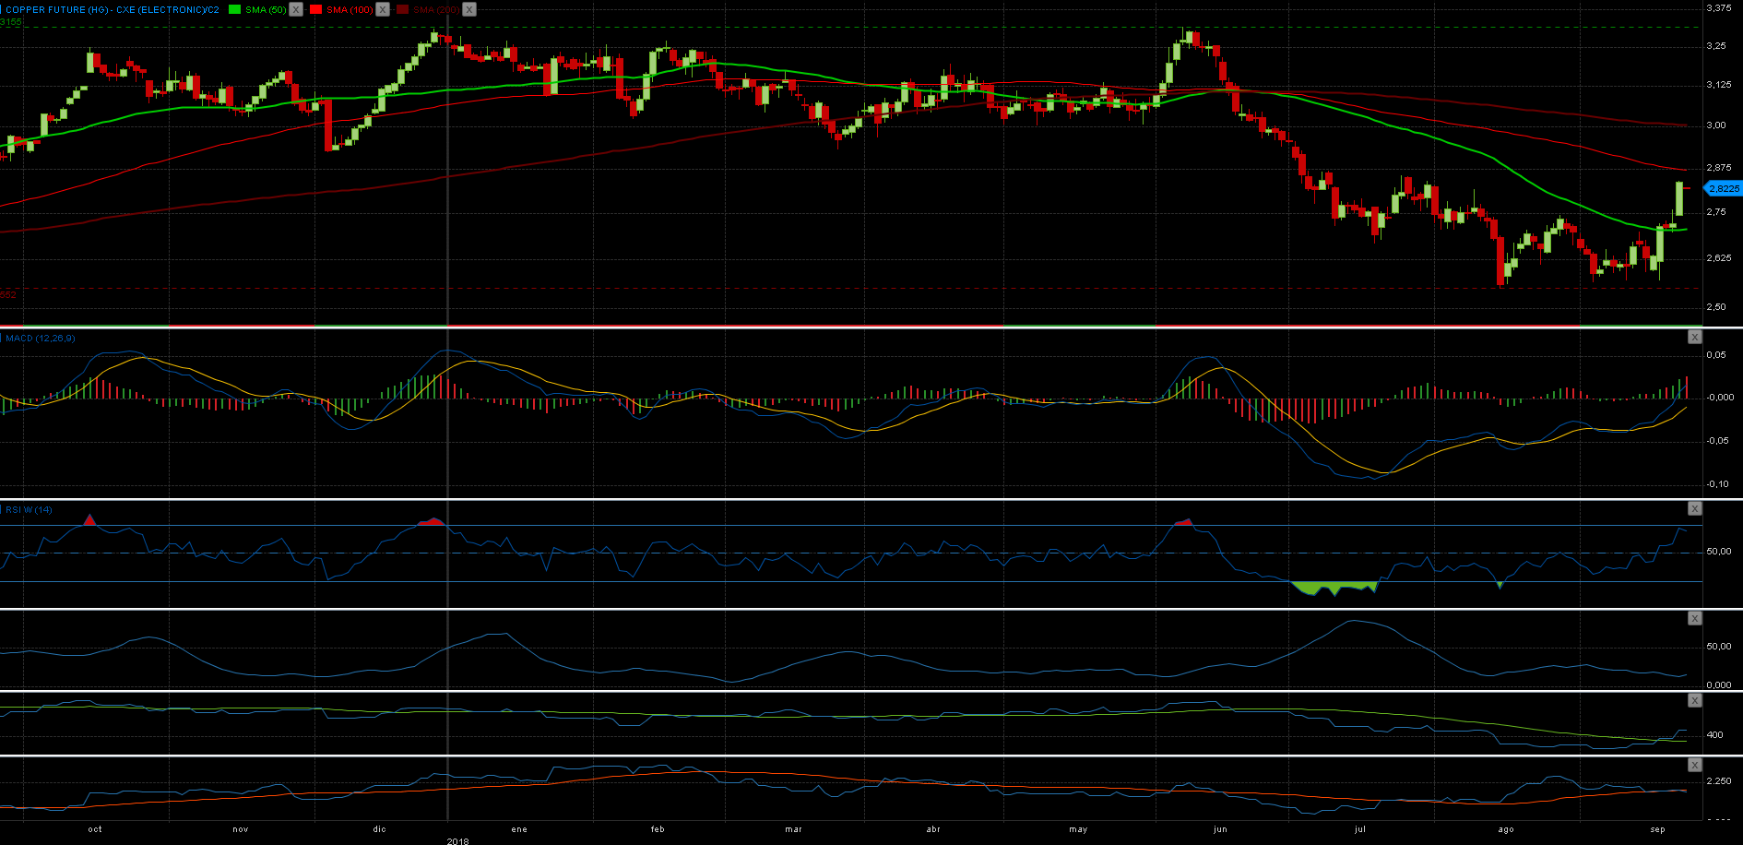
Task: Close the indicator panel with the 400 scale
Action: pyautogui.click(x=1694, y=701)
